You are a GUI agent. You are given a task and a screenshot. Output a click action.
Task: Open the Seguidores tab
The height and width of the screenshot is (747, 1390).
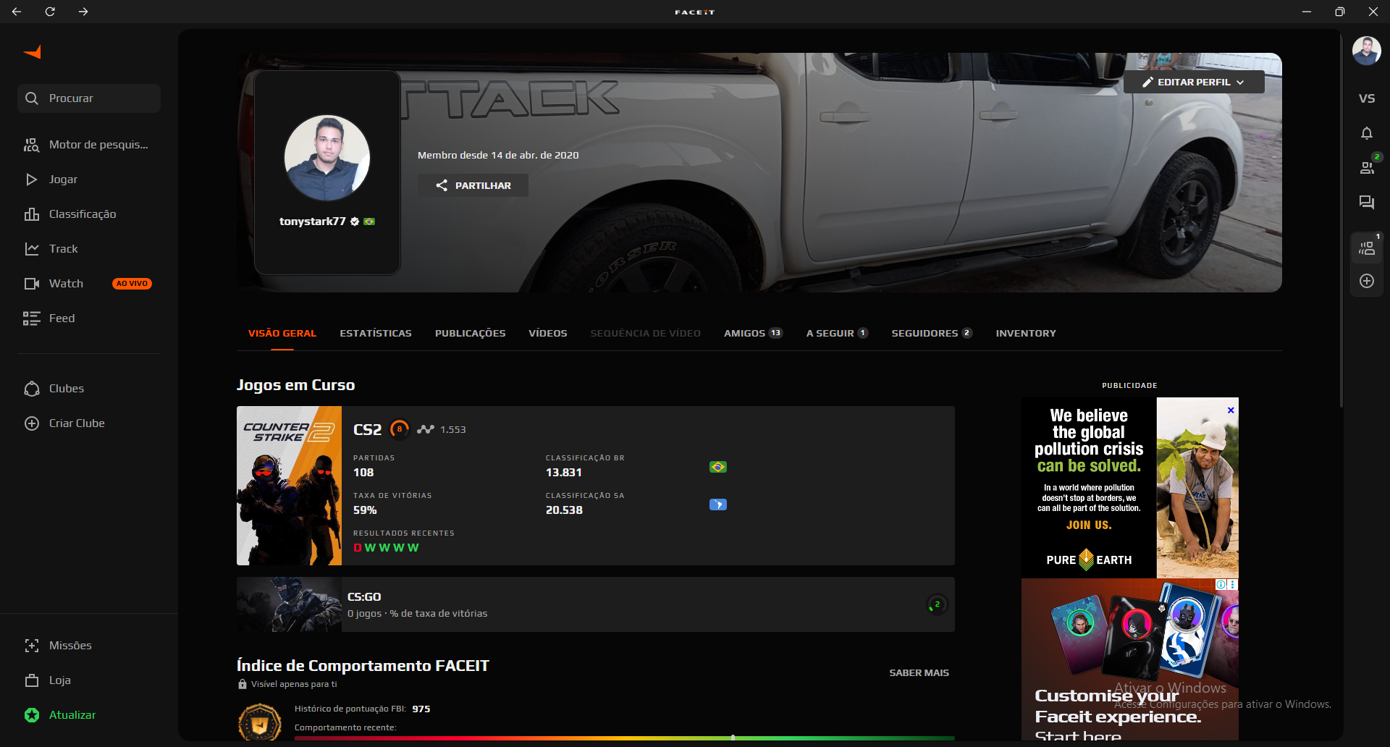(932, 334)
